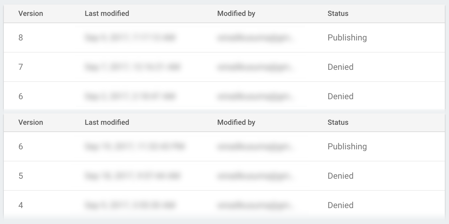This screenshot has width=449, height=224.
Task: Click the Denied status for version 7
Action: point(340,67)
